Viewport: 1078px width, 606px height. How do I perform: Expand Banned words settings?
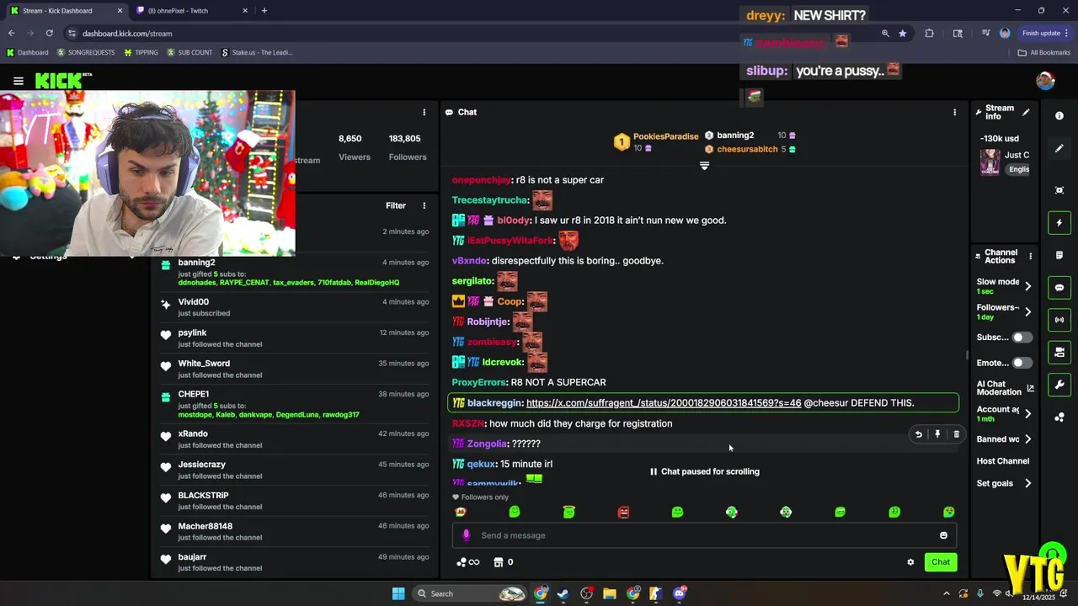coord(1027,439)
